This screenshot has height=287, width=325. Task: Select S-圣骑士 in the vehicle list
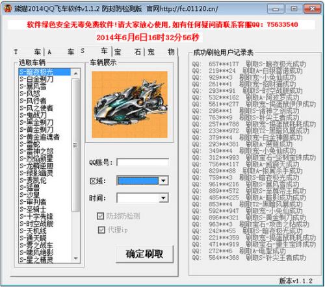click(x=45, y=209)
